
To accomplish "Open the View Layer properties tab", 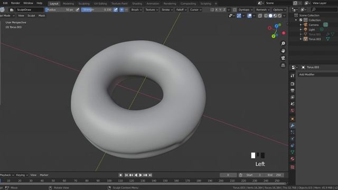I will coord(292,97).
